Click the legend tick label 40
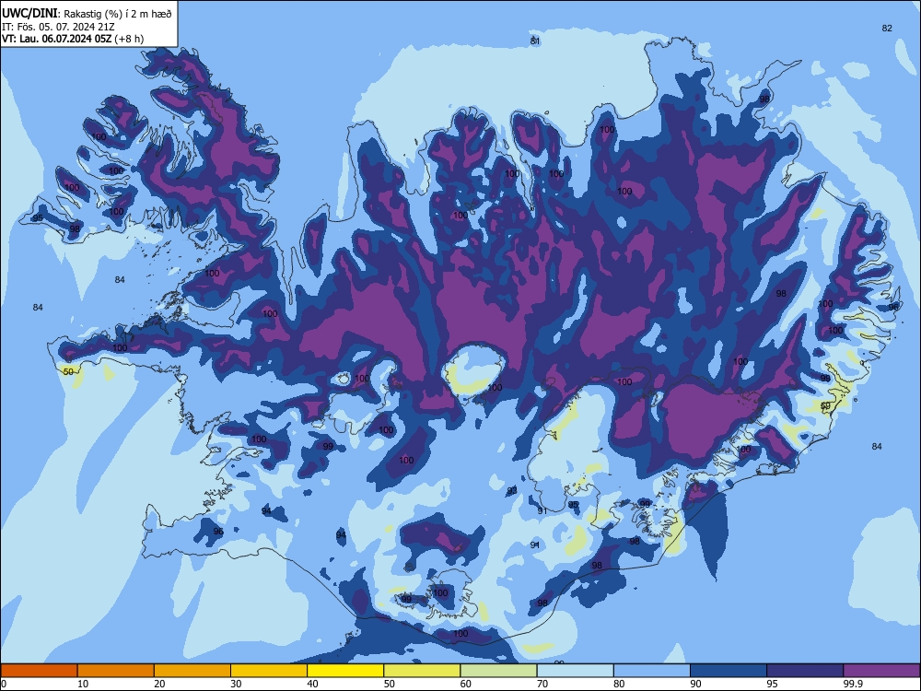 click(x=312, y=684)
